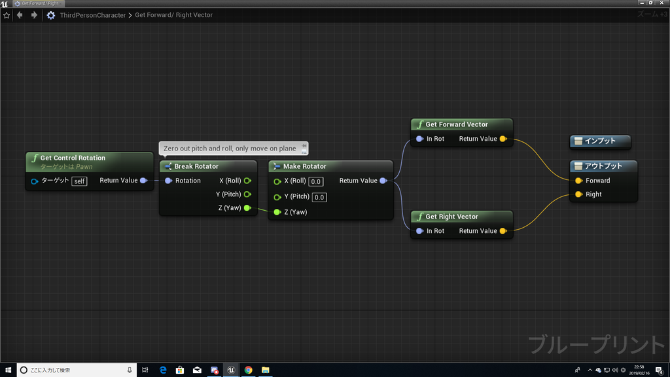Click the function gear icon beside ThirdPersonCharacter
The height and width of the screenshot is (377, 670).
51,16
